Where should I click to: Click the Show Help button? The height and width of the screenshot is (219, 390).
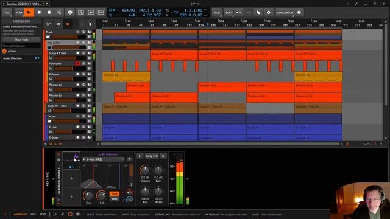[21, 40]
